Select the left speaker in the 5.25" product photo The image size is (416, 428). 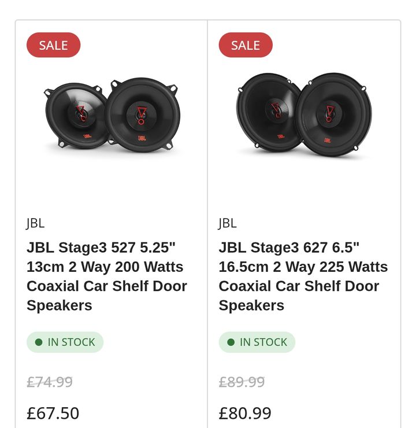[76, 114]
